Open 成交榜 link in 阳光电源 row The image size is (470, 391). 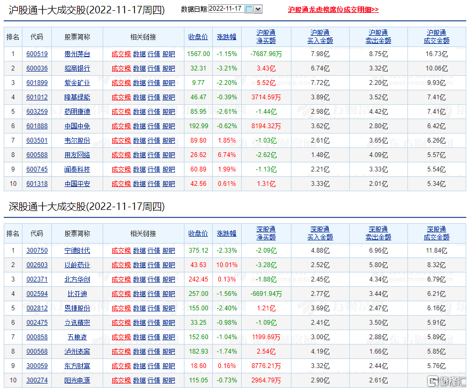click(121, 380)
